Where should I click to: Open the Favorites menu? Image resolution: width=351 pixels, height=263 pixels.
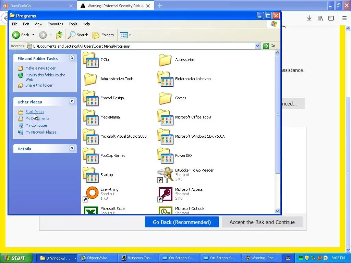[55, 24]
